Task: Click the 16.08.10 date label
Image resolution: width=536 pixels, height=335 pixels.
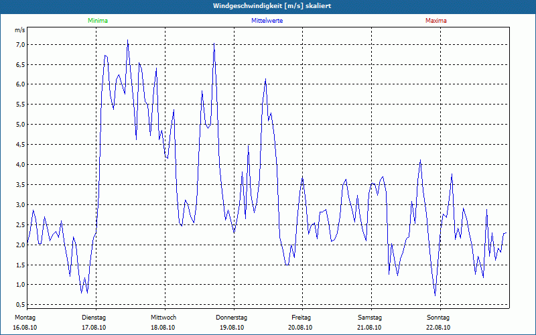Action: pyautogui.click(x=25, y=328)
